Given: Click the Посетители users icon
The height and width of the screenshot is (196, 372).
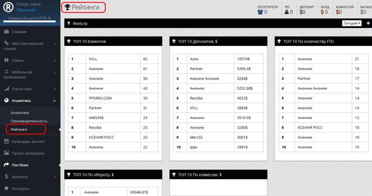Looking at the screenshot, I should coord(260,12).
